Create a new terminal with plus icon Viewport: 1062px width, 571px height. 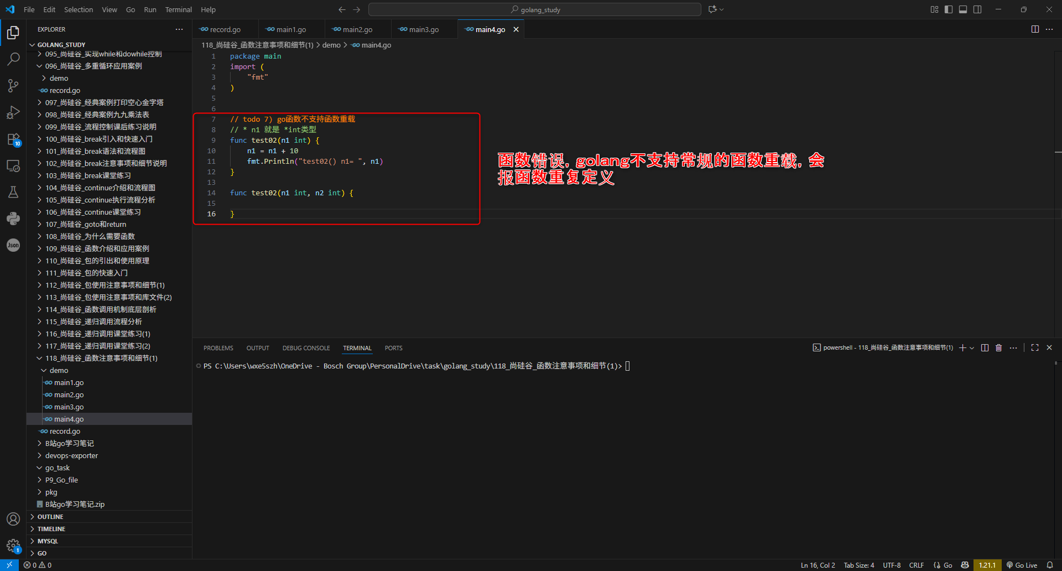tap(962, 347)
